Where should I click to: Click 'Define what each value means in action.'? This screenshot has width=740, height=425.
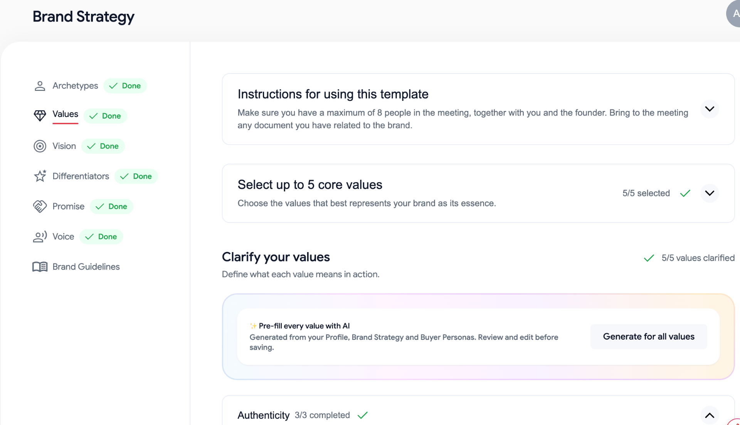(301, 274)
